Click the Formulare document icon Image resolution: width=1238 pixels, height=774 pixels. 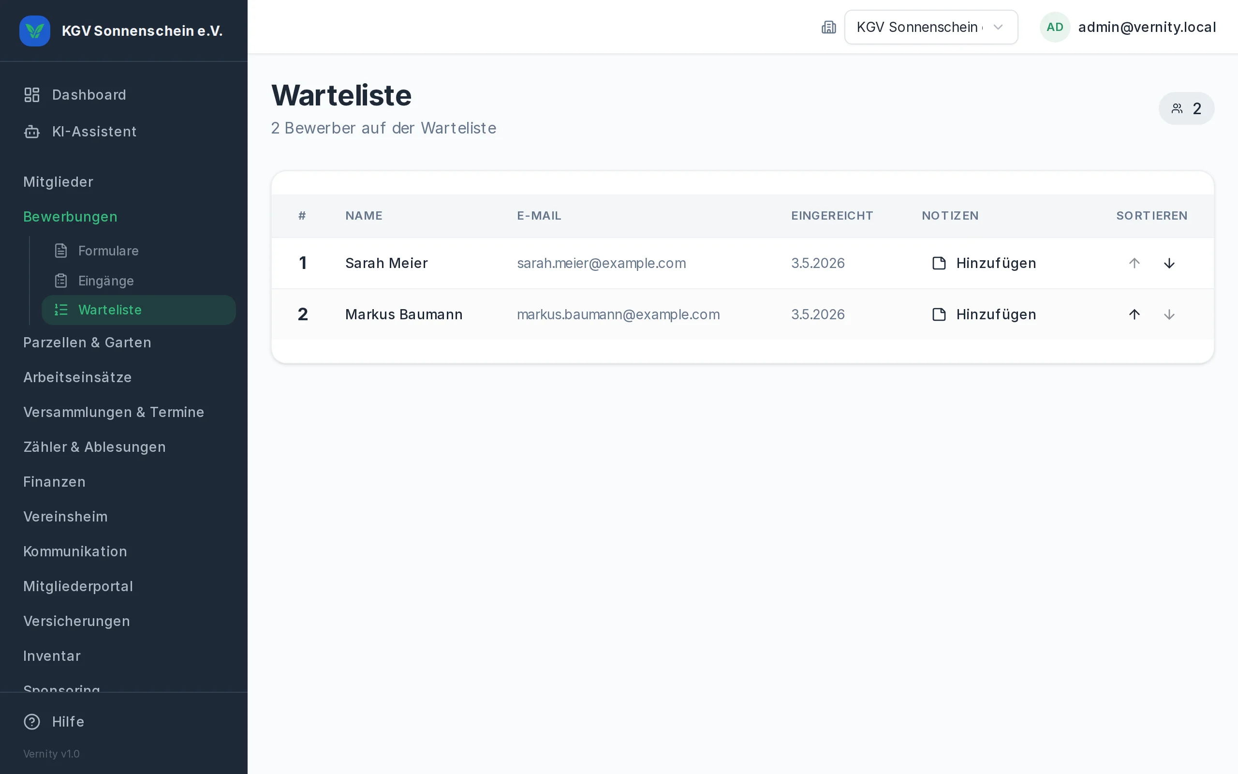click(61, 251)
